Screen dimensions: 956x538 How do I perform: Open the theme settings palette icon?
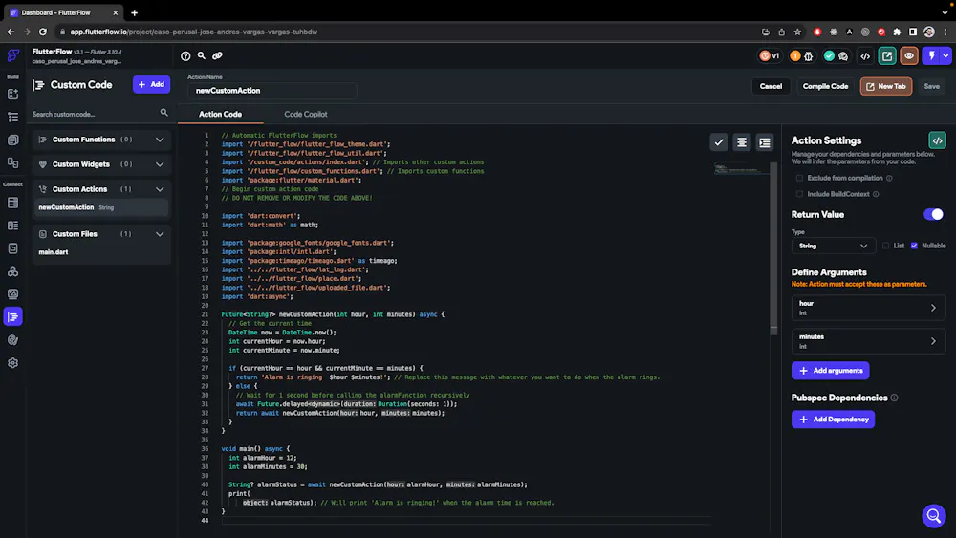click(x=12, y=340)
